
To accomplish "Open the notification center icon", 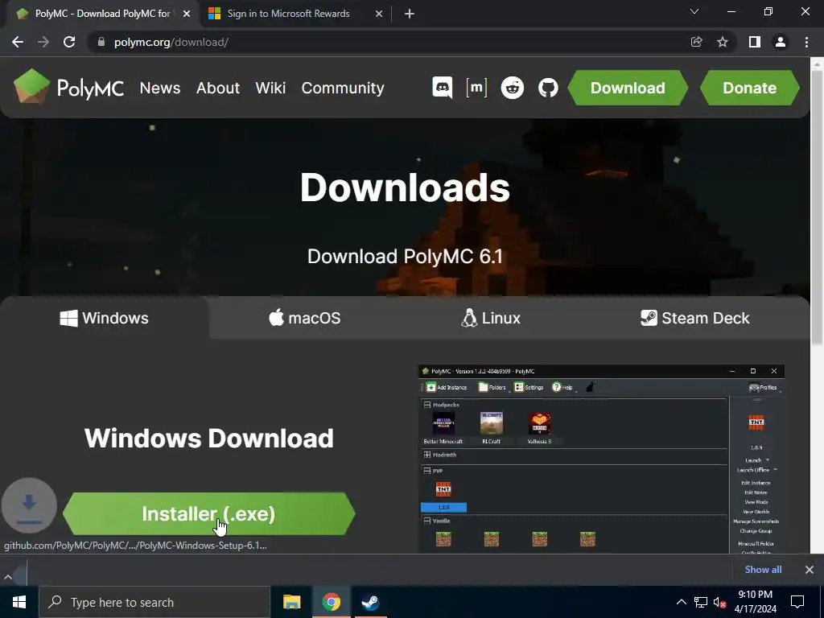I will 797,602.
